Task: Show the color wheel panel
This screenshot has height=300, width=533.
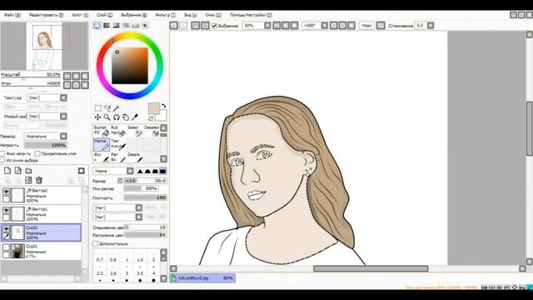Action: pos(97,26)
